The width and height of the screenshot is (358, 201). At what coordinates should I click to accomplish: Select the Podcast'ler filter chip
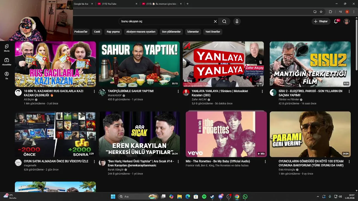pyautogui.click(x=81, y=32)
